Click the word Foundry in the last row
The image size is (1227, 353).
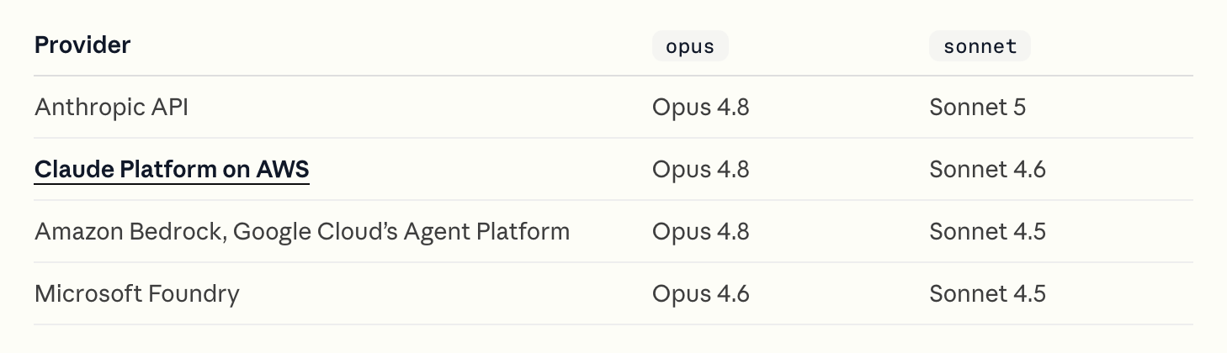click(x=194, y=293)
